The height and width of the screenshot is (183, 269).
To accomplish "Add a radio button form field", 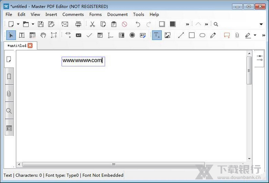I will [132, 35].
